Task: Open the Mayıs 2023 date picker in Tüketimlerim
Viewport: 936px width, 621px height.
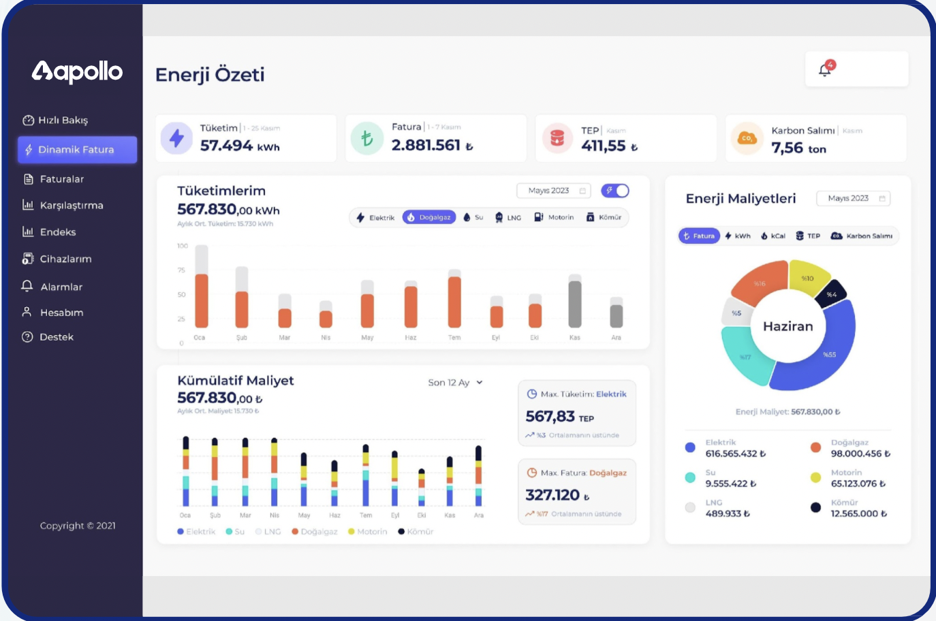Action: (x=552, y=191)
